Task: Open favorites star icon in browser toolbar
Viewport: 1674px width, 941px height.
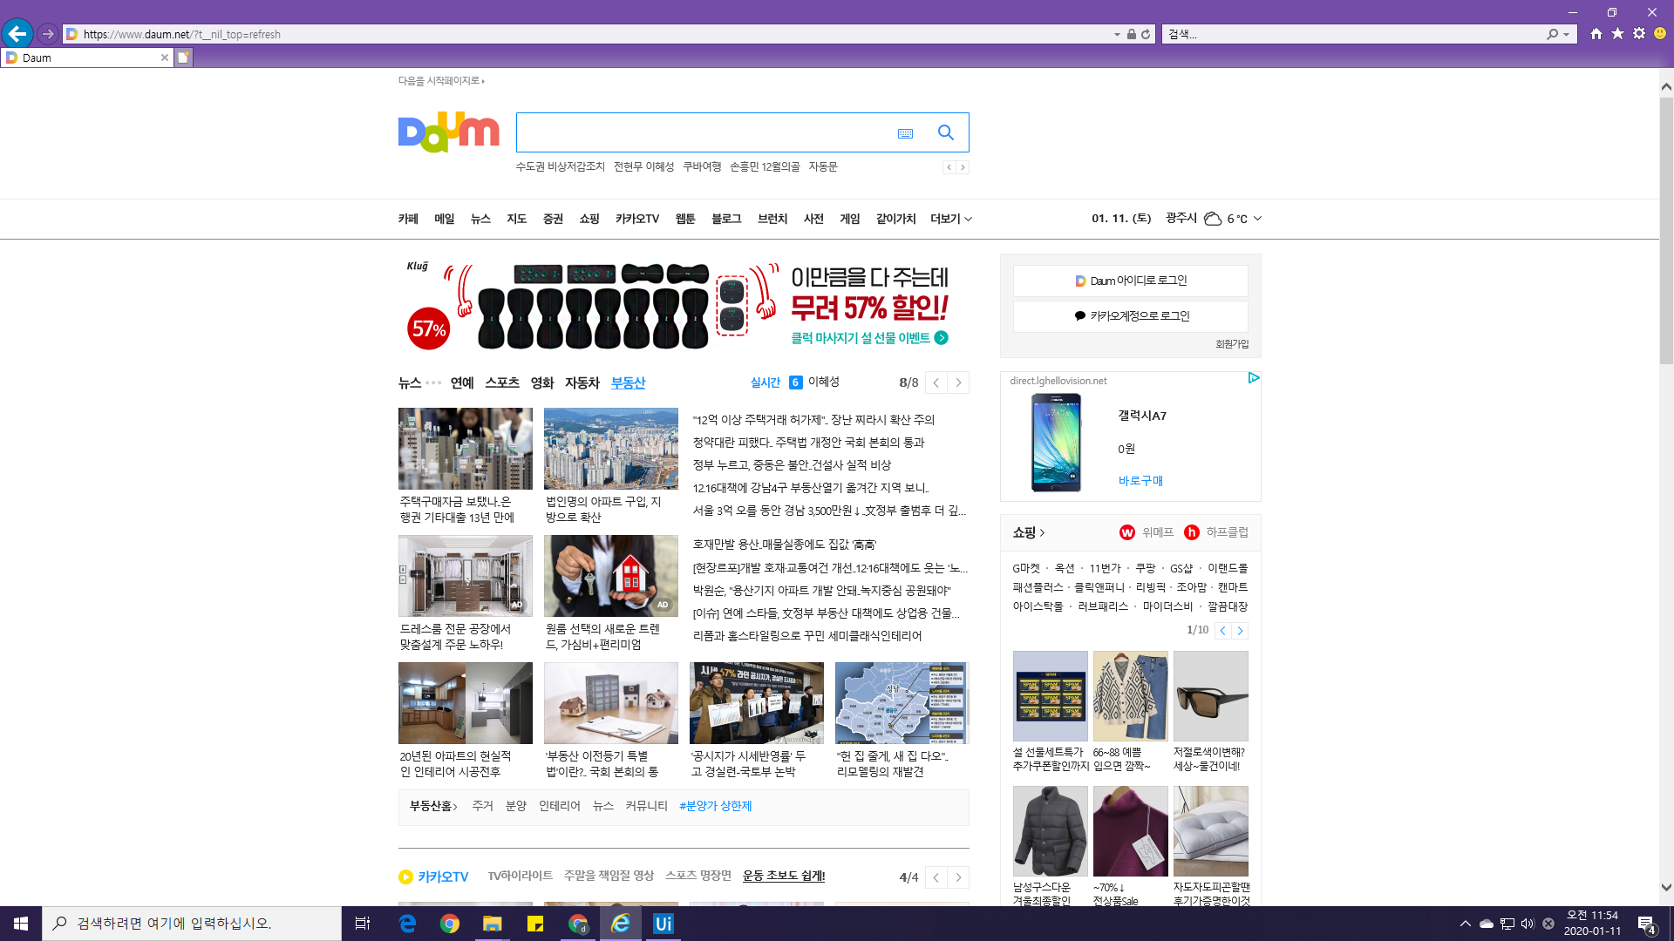Action: point(1617,34)
